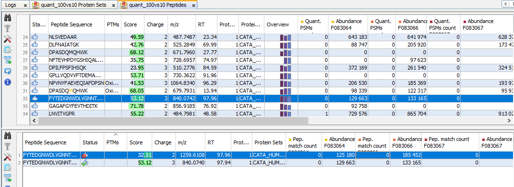Viewport: 514px width, 187px height.
Task: Sort by the Score column header in the upper table
Action: pos(129,24)
